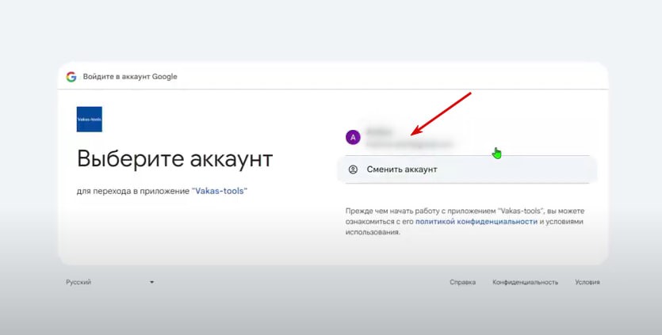Open the "Условия" footer link
The width and height of the screenshot is (662, 335).
[x=587, y=282]
